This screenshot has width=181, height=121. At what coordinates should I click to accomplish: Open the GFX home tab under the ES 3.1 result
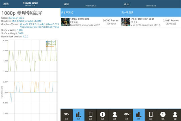click(127, 115)
